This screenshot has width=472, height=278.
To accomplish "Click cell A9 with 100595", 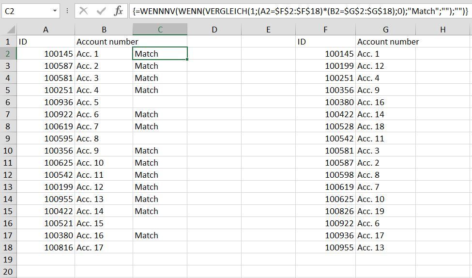I will coord(46,138).
